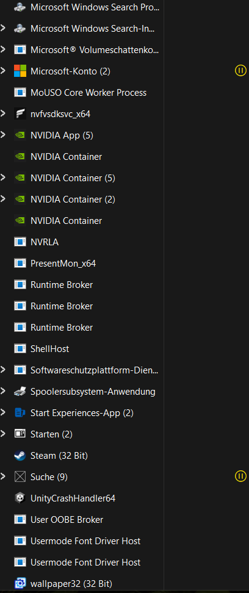Expand the Microsoft Volumeschattenko... process
This screenshot has width=249, height=593.
(x=3, y=49)
